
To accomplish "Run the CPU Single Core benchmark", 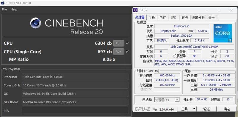I will pos(118,52).
